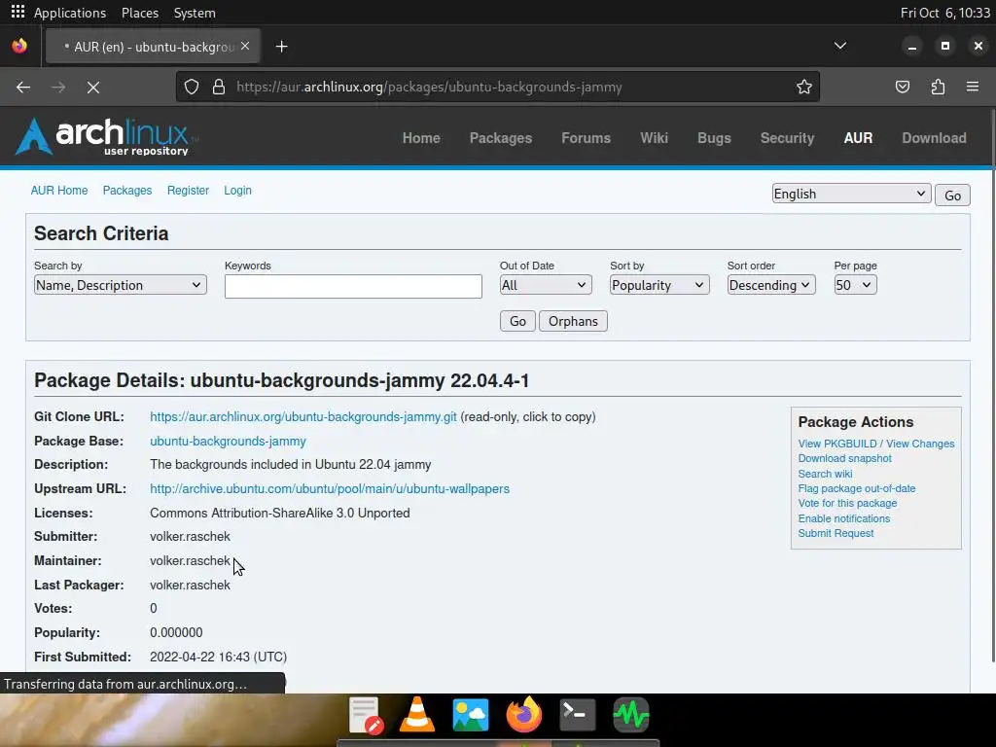This screenshot has height=747, width=996.
Task: Open image viewer from the dock
Action: pyautogui.click(x=470, y=715)
